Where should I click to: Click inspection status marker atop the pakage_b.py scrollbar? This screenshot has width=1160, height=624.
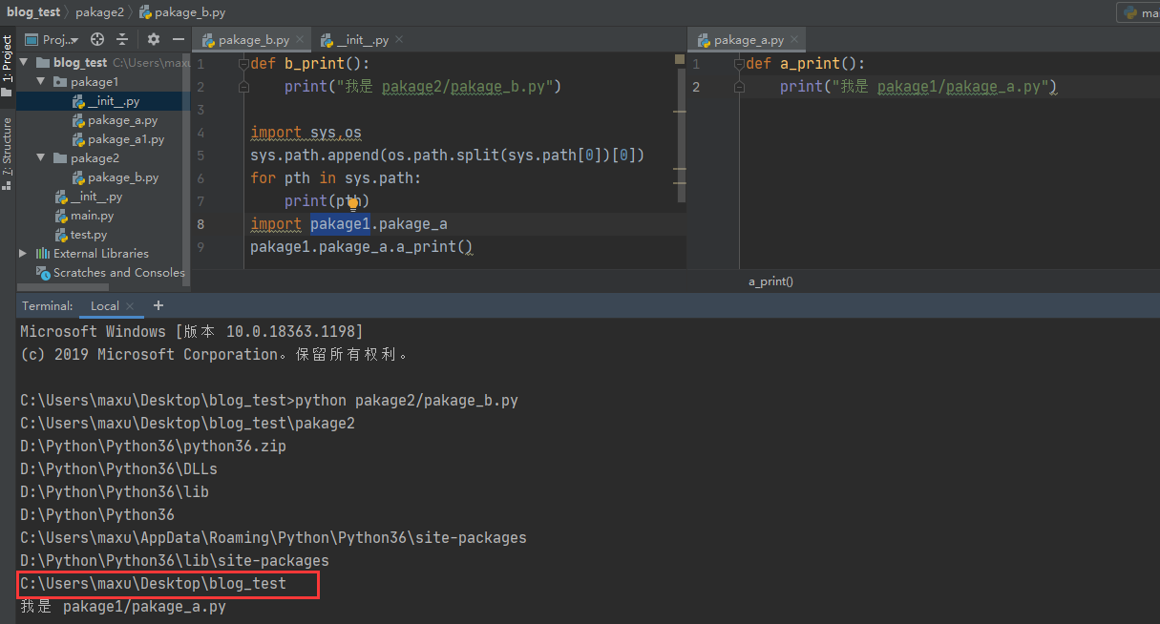click(x=680, y=59)
